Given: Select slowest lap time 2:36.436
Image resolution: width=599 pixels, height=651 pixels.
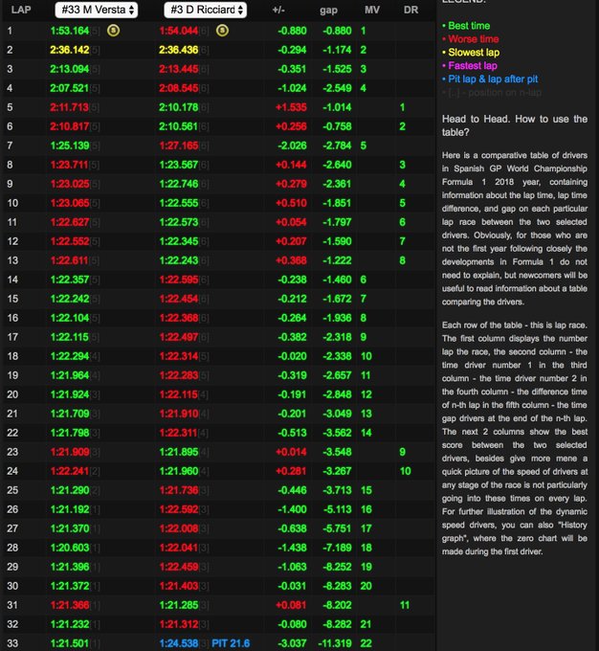Looking at the screenshot, I should point(179,50).
